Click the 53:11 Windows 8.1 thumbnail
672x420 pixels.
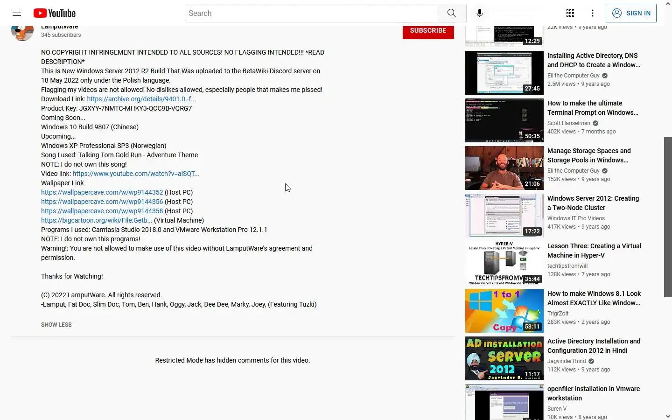click(x=504, y=311)
